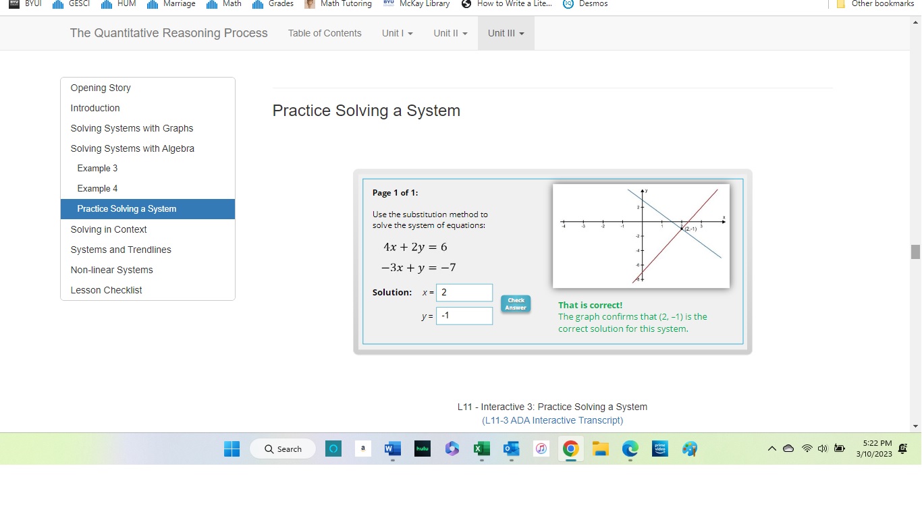922x518 pixels.
Task: Open the iTunes taskbar icon
Action: pyautogui.click(x=541, y=449)
